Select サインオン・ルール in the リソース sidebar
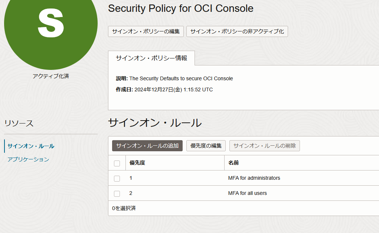379x233 pixels. (x=31, y=146)
